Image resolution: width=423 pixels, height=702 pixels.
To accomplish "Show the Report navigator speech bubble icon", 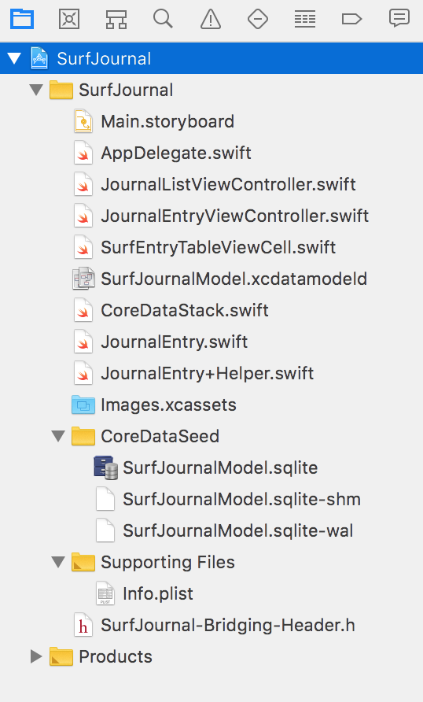I will [399, 19].
